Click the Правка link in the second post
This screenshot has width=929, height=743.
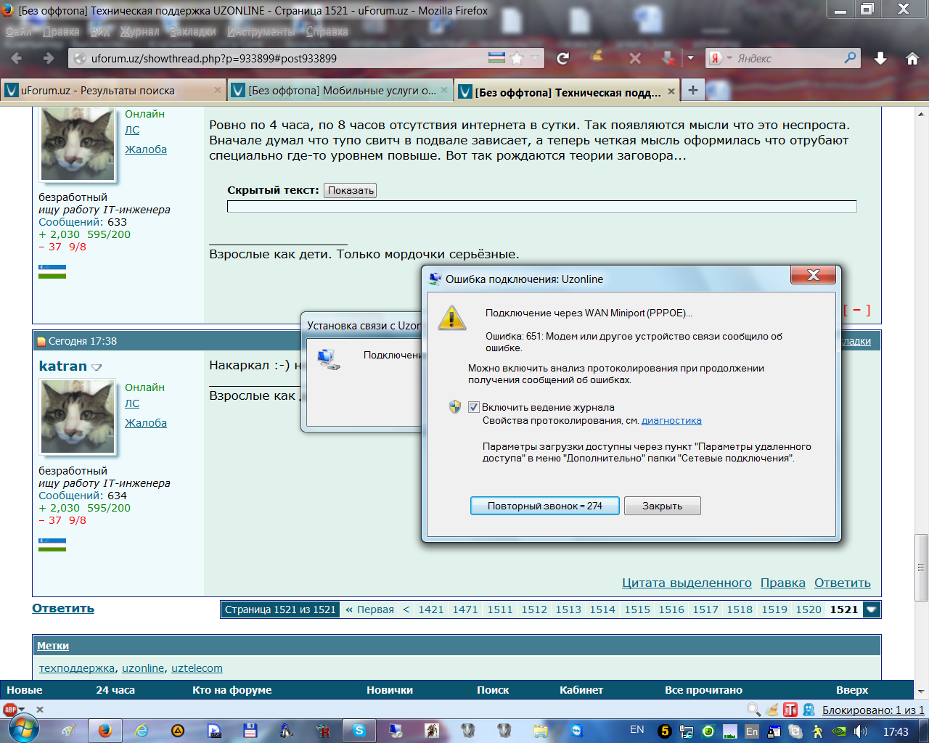pos(783,583)
